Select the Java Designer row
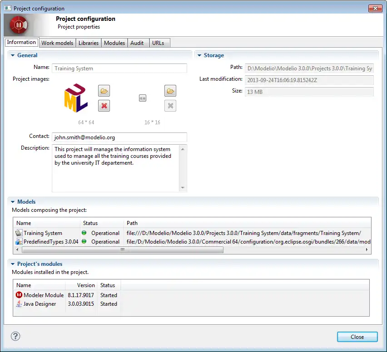Viewport: 387px width, 352px height. coord(191,303)
